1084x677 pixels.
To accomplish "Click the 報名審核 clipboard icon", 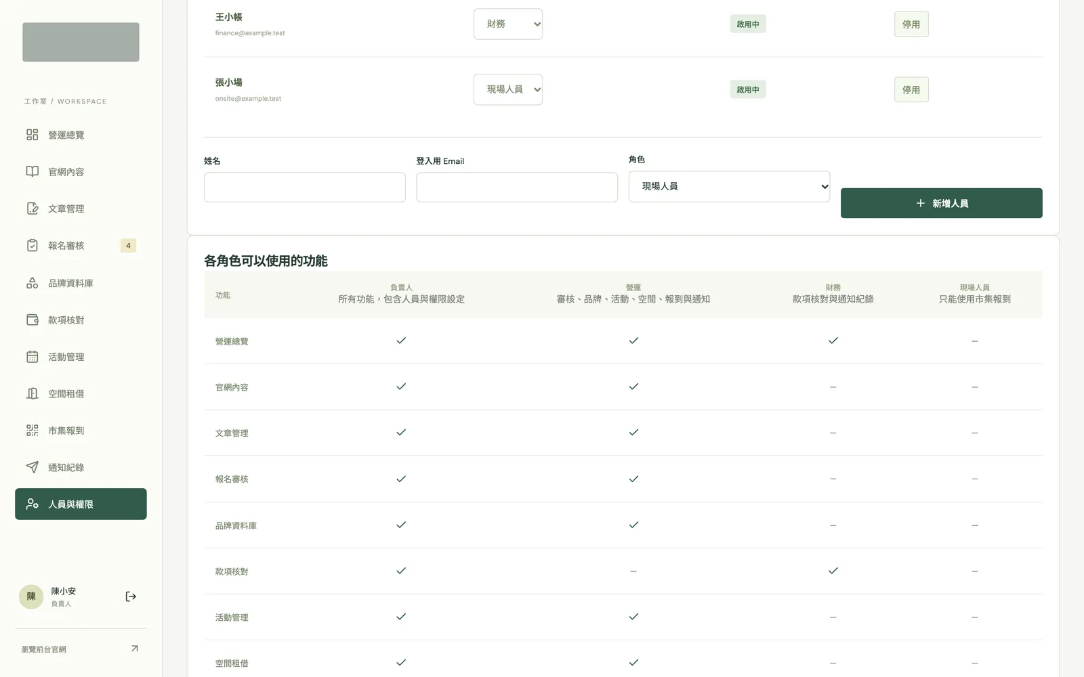I will click(32, 245).
